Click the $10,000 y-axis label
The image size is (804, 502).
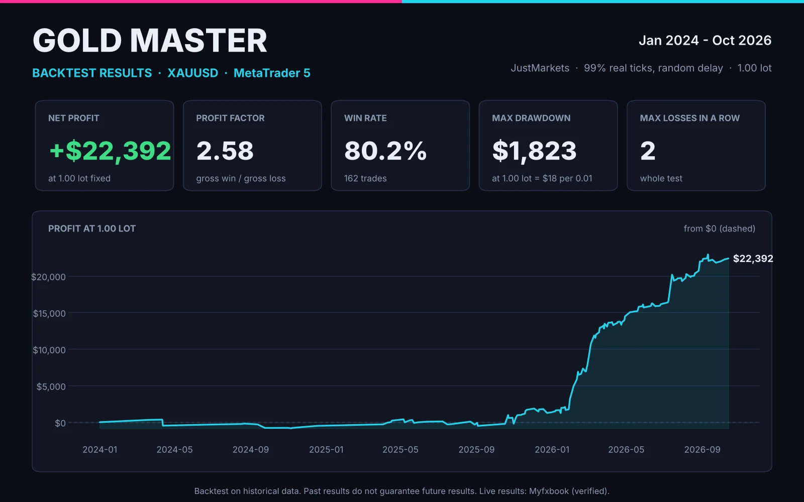(x=49, y=350)
